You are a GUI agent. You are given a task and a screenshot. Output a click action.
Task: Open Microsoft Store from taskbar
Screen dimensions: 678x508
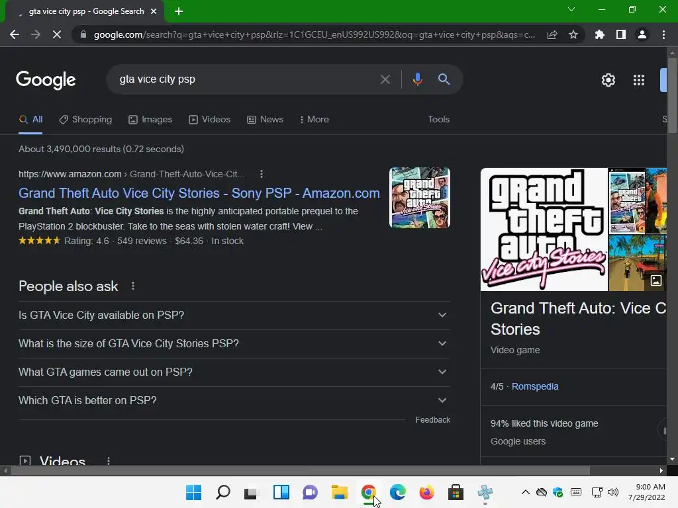456,492
